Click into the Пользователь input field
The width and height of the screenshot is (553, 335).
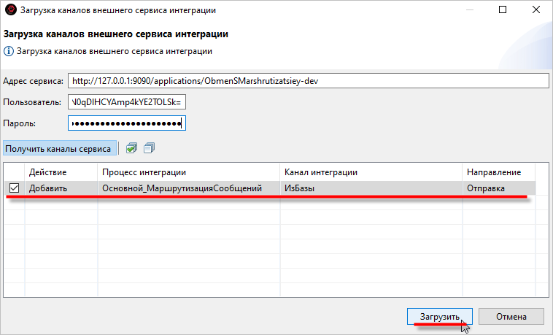(x=127, y=102)
